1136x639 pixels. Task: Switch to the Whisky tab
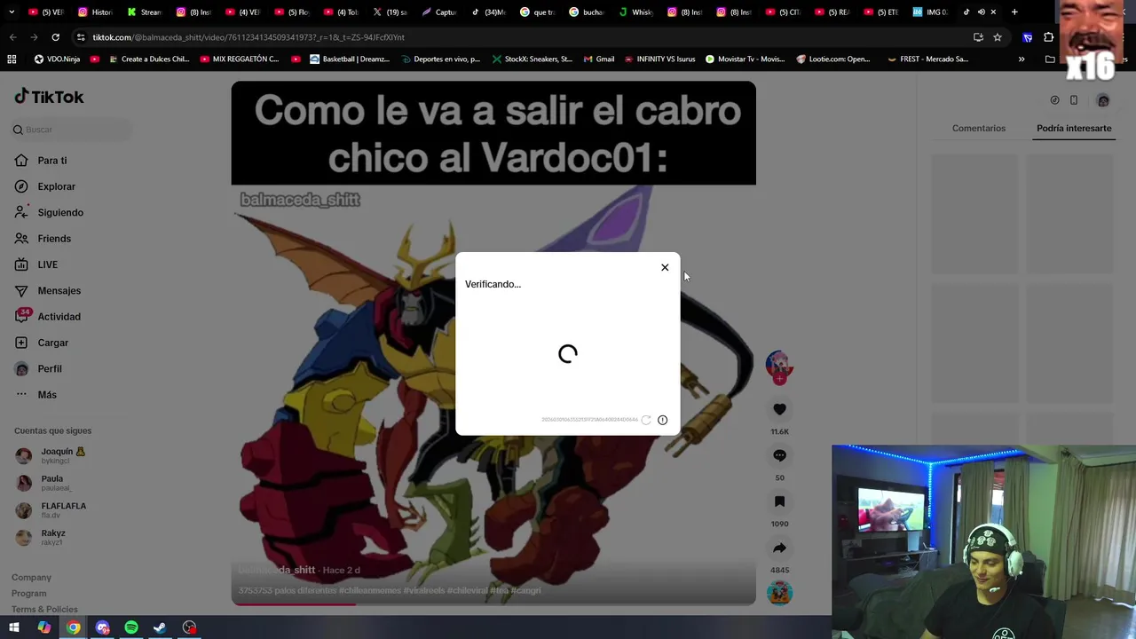[x=635, y=12]
